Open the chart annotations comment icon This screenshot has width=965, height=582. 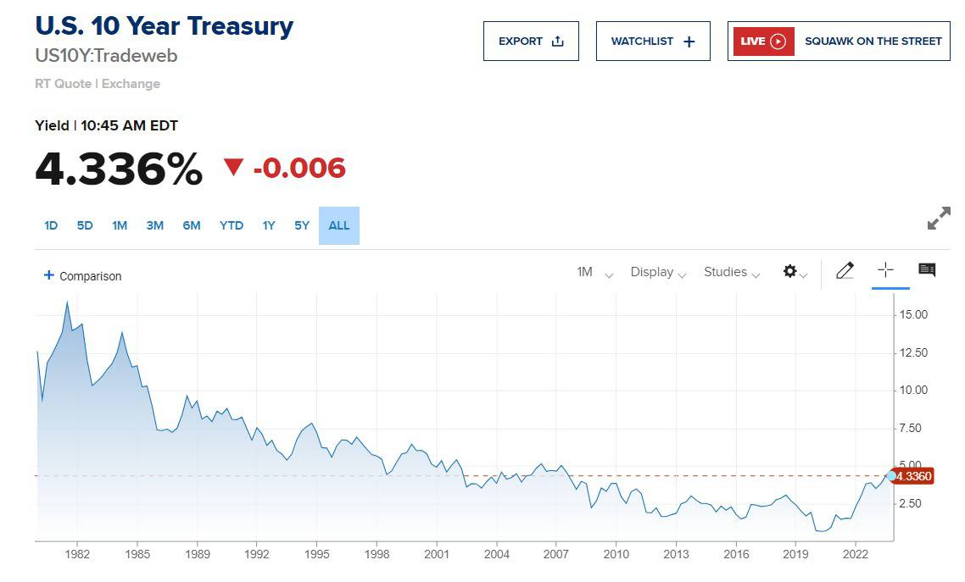click(927, 269)
